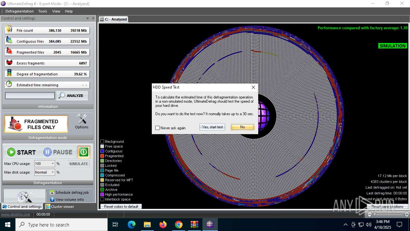Click the START defragmentation button
The width and height of the screenshot is (410, 231).
coord(22,152)
